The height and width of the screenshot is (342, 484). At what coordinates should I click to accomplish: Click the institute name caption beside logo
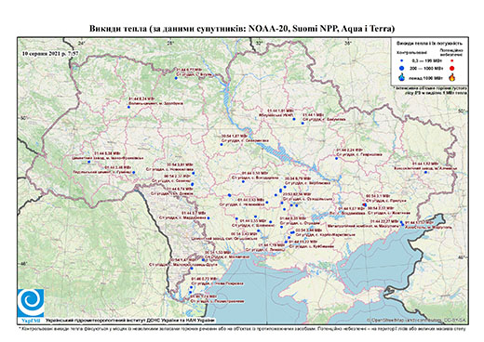pos(130,321)
